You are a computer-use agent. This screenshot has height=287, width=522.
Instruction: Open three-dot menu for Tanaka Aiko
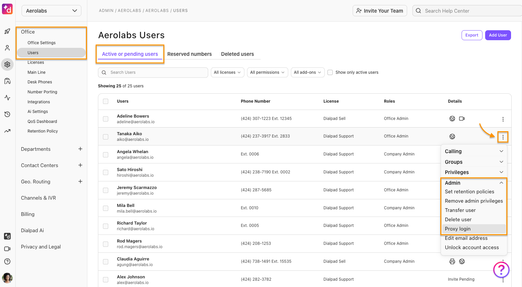click(x=503, y=137)
